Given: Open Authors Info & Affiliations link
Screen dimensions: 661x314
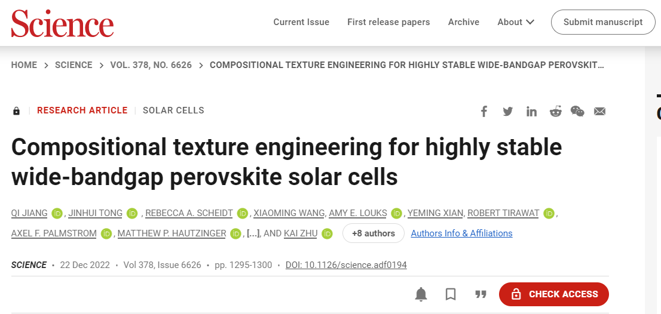Looking at the screenshot, I should point(461,233).
